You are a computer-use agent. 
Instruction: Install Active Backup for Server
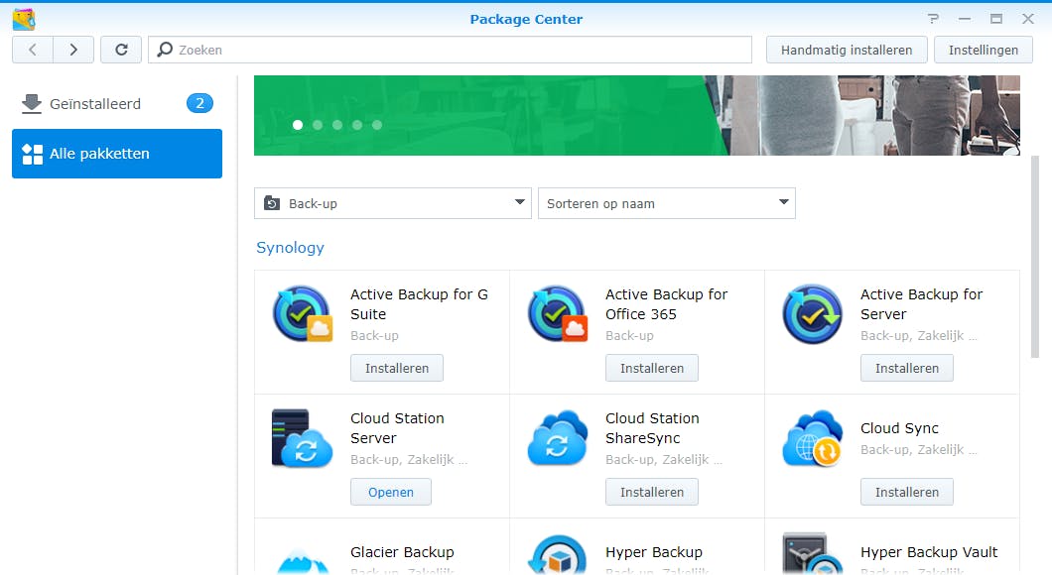[x=906, y=368]
